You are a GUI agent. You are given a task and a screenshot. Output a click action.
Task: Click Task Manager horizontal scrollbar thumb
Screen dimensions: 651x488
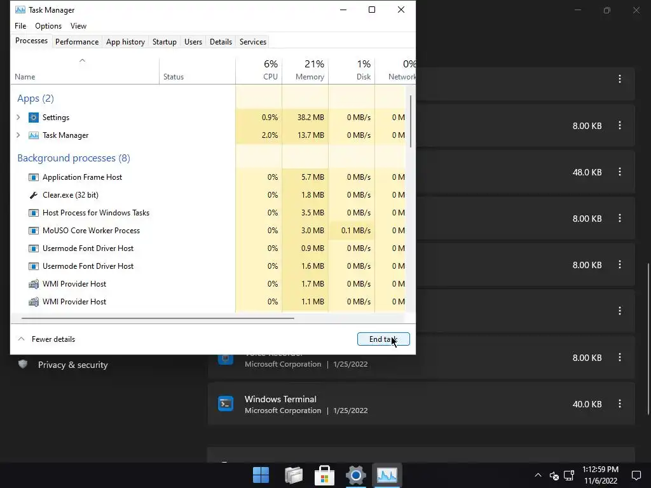158,318
